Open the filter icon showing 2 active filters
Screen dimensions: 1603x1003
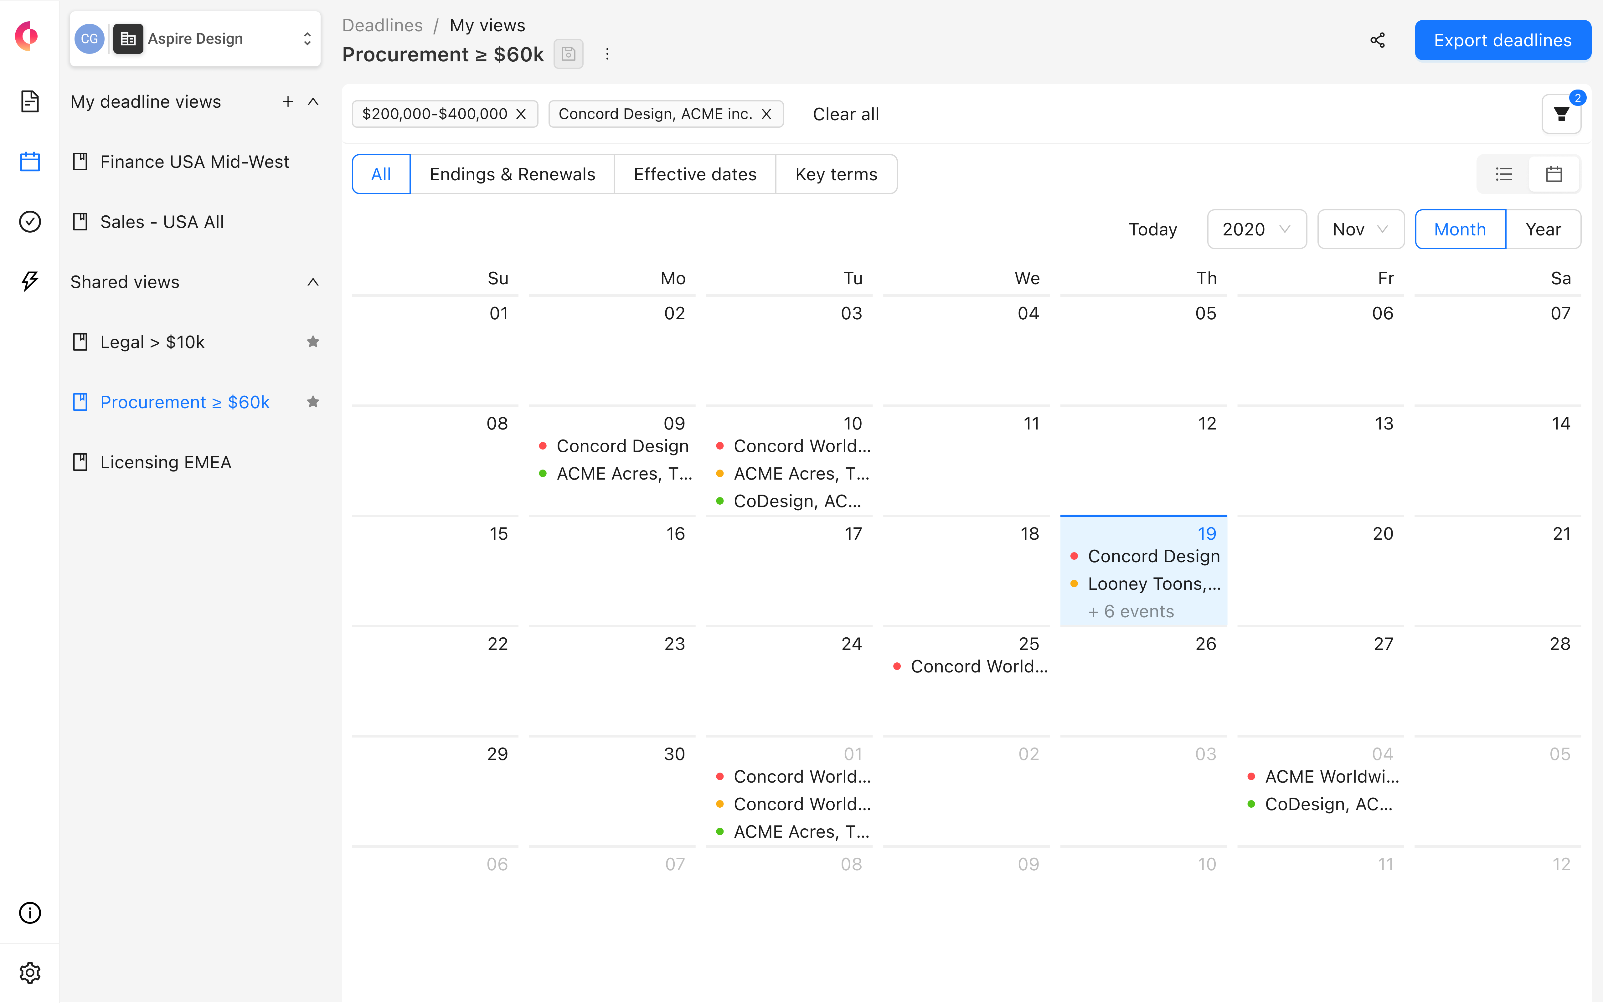click(x=1560, y=113)
